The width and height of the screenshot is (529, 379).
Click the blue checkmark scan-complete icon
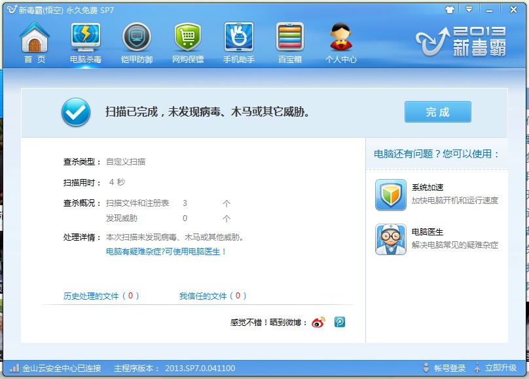[76, 112]
